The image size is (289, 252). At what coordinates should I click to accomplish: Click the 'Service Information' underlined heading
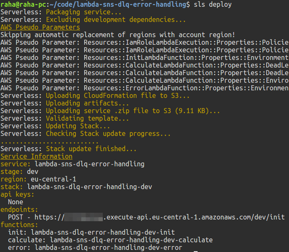(x=37, y=156)
